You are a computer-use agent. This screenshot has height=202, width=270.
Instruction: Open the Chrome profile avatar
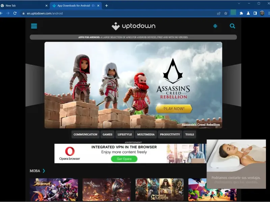click(x=262, y=13)
